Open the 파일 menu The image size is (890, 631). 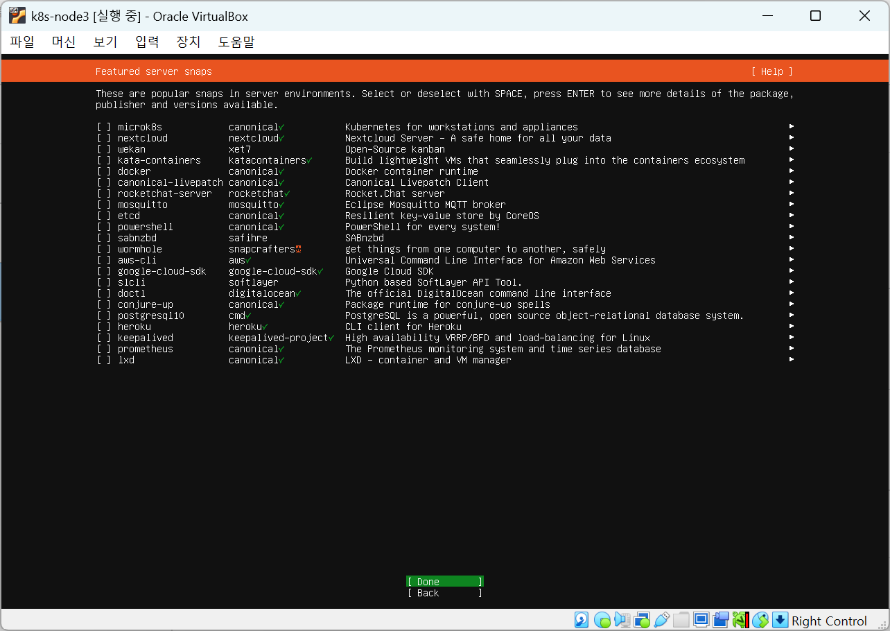[22, 42]
